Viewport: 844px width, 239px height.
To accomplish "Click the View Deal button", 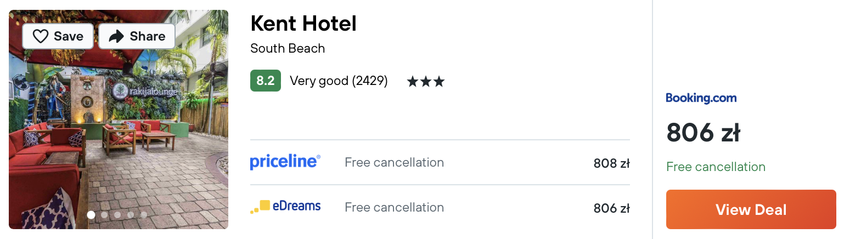I will [751, 209].
